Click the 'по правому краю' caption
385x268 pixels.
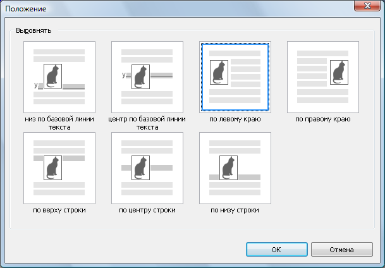322,119
